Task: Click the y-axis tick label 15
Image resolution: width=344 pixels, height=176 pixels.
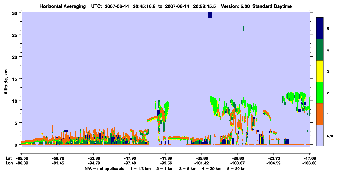Action: point(15,79)
